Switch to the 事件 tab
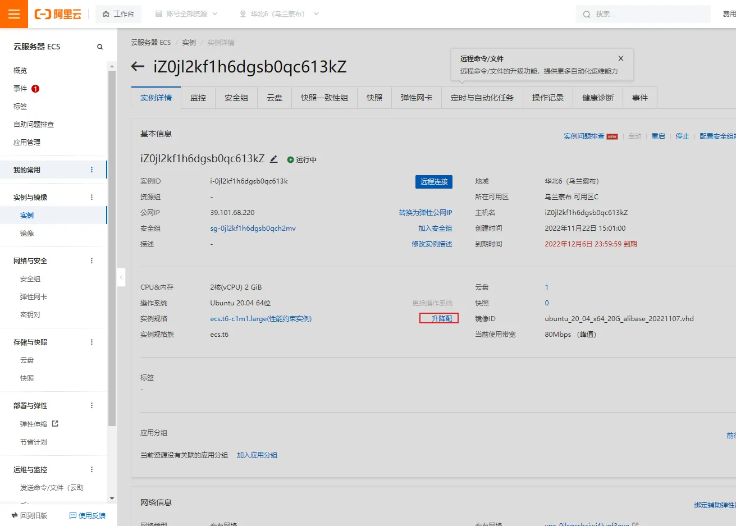This screenshot has height=526, width=736. click(640, 98)
